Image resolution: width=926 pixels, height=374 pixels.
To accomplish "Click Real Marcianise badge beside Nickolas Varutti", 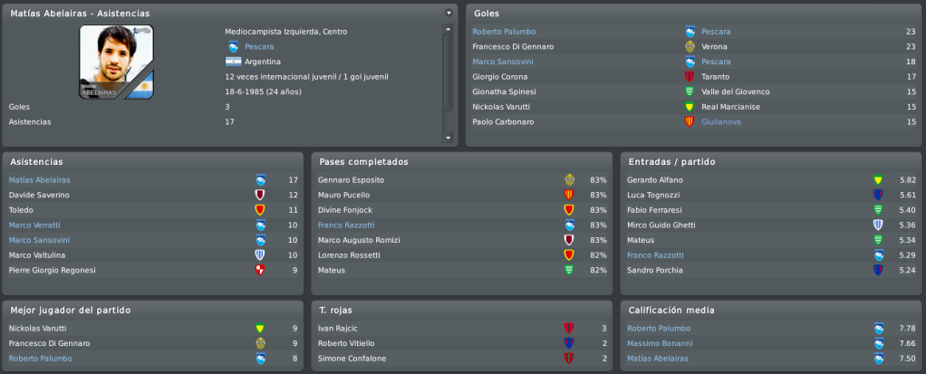I will point(690,107).
